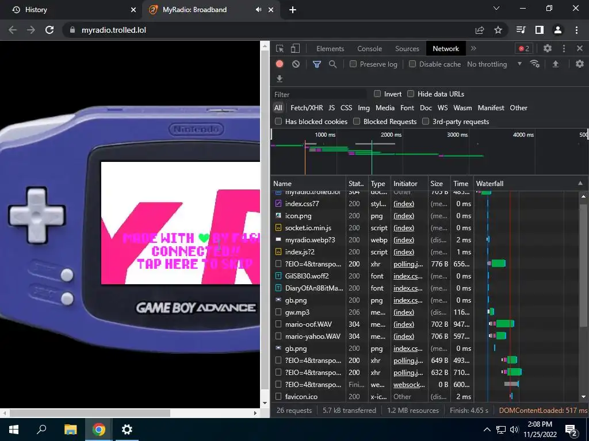Share this page icon
Viewport: 589px width, 441px height.
pos(480,30)
